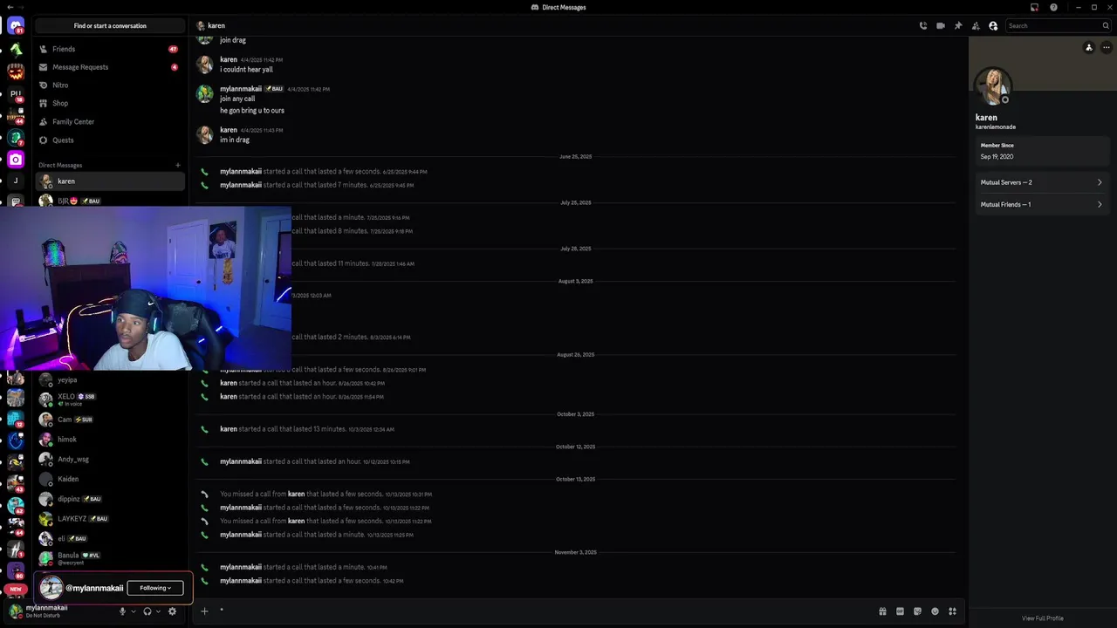The image size is (1117, 628).
Task: Open the server labeled J
Action: 16,181
